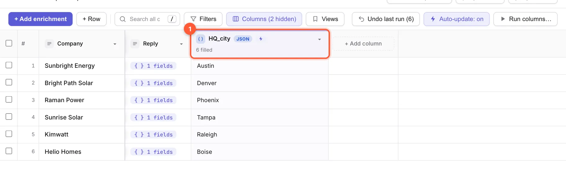Toggle the Auto-update: on button
The image size is (566, 195).
(456, 19)
